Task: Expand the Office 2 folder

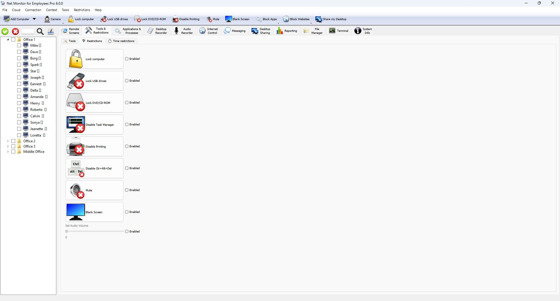Action: 8,141
